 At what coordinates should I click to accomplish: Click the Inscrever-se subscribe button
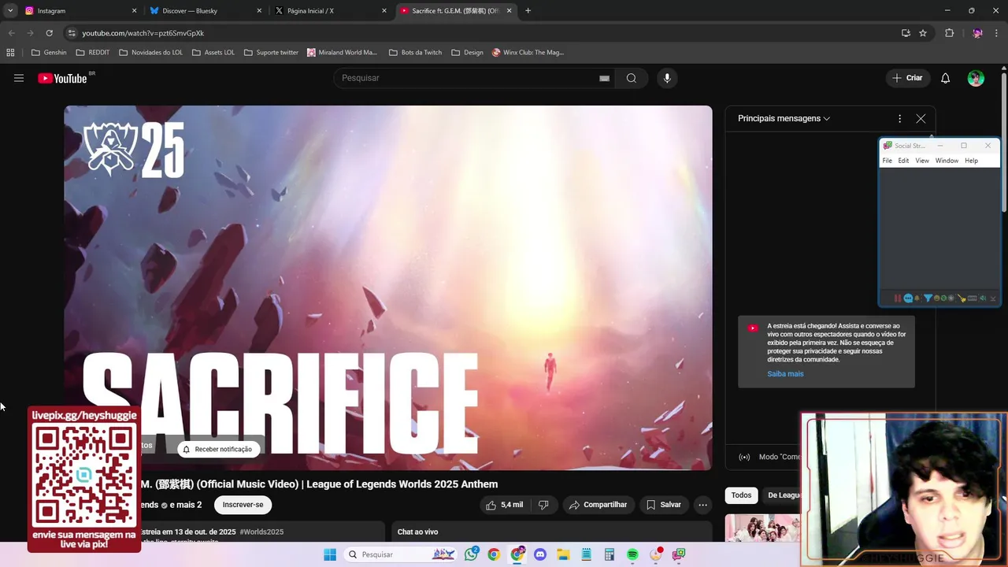[x=243, y=505]
